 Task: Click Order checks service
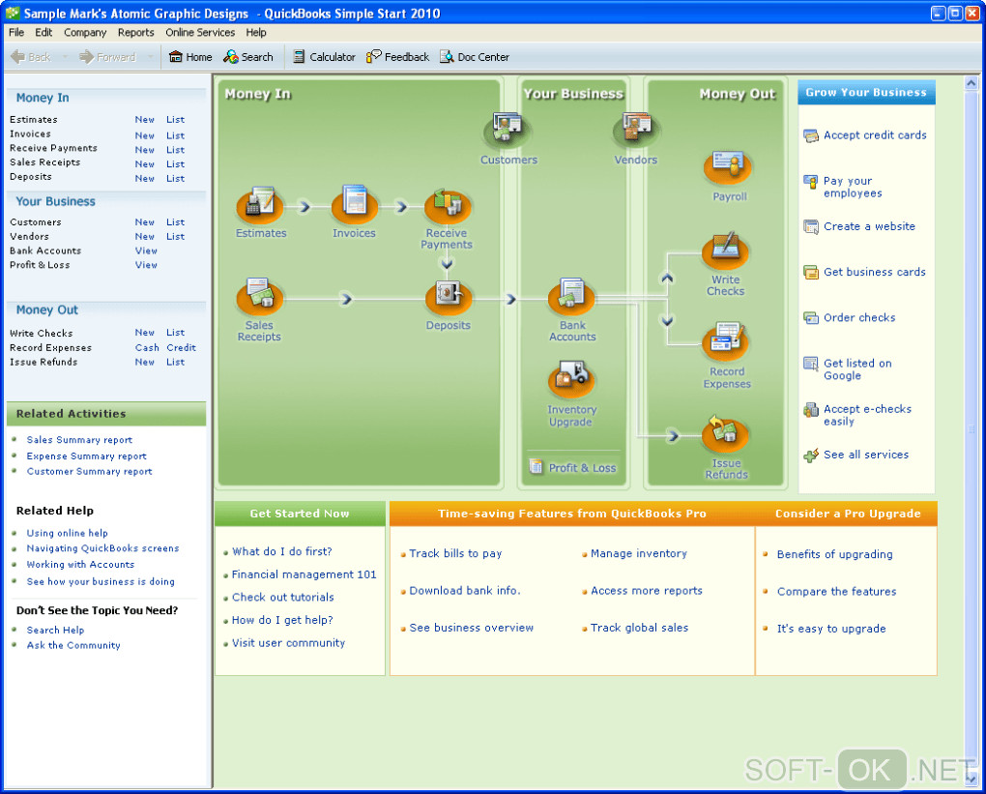tap(849, 318)
